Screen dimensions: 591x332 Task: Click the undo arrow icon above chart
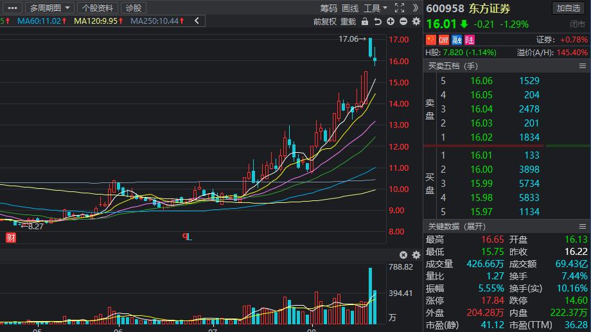pos(378,21)
